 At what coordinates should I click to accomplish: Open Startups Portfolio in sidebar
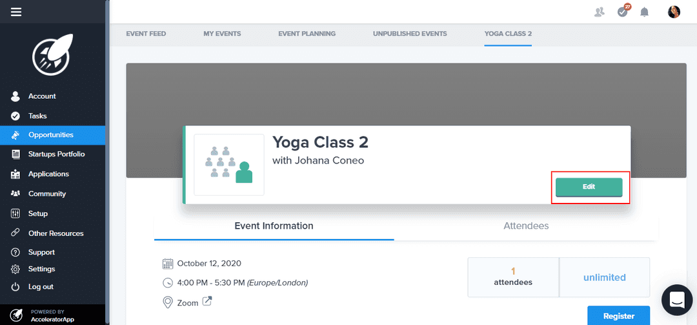[x=56, y=154]
